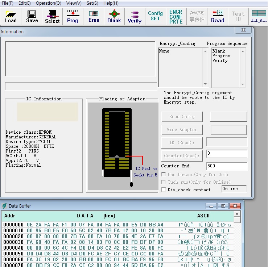Click the UNPR unprotect toolbar button
This screenshot has width=268, height=267.
pos(197,17)
